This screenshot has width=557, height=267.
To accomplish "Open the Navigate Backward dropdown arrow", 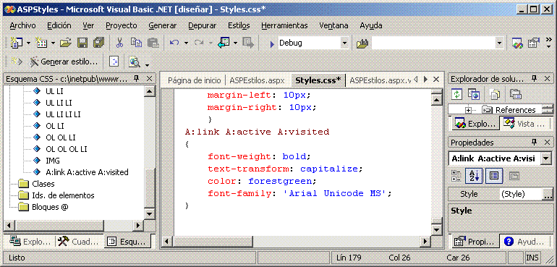I will coord(236,43).
